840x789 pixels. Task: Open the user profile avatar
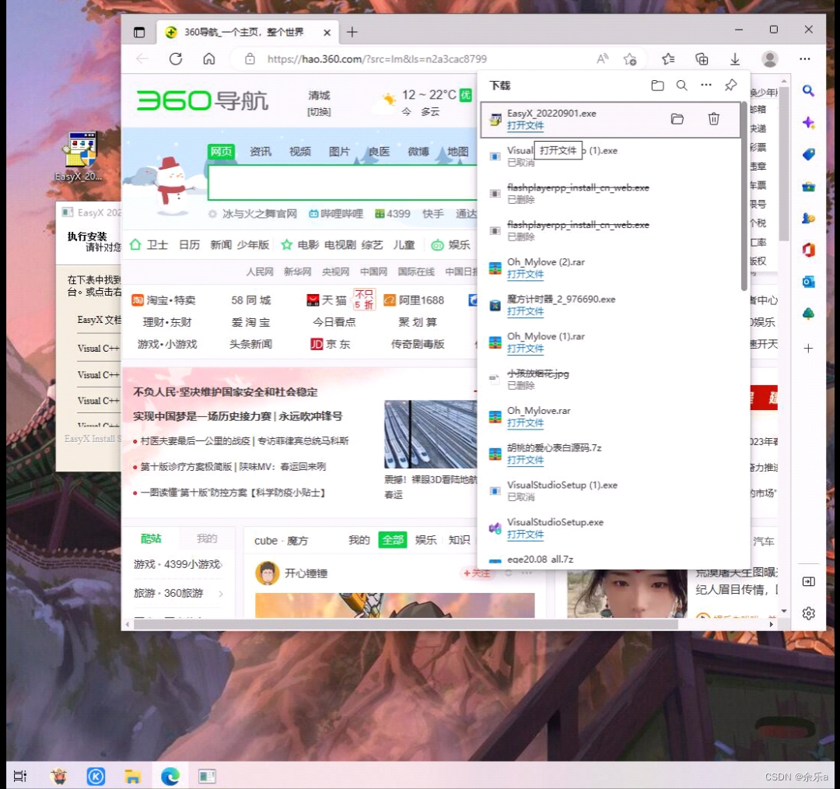[770, 59]
